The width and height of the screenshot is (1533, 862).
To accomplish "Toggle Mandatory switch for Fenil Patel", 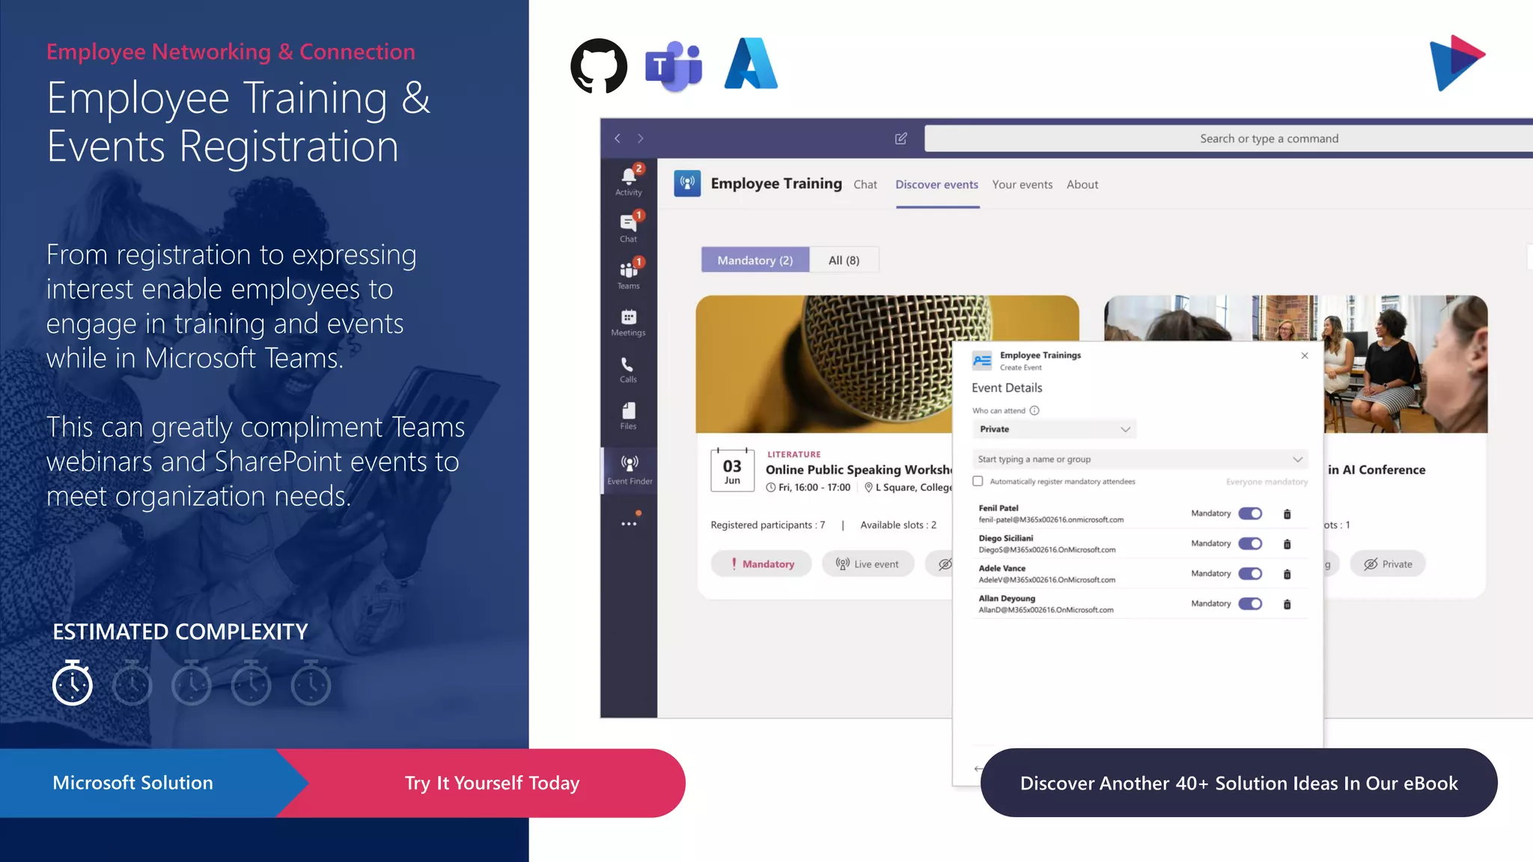I will [x=1250, y=513].
